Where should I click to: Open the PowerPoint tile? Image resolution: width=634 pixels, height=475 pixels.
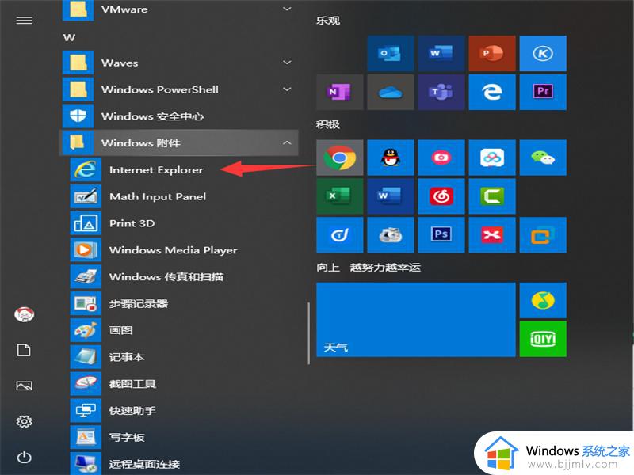(492, 53)
